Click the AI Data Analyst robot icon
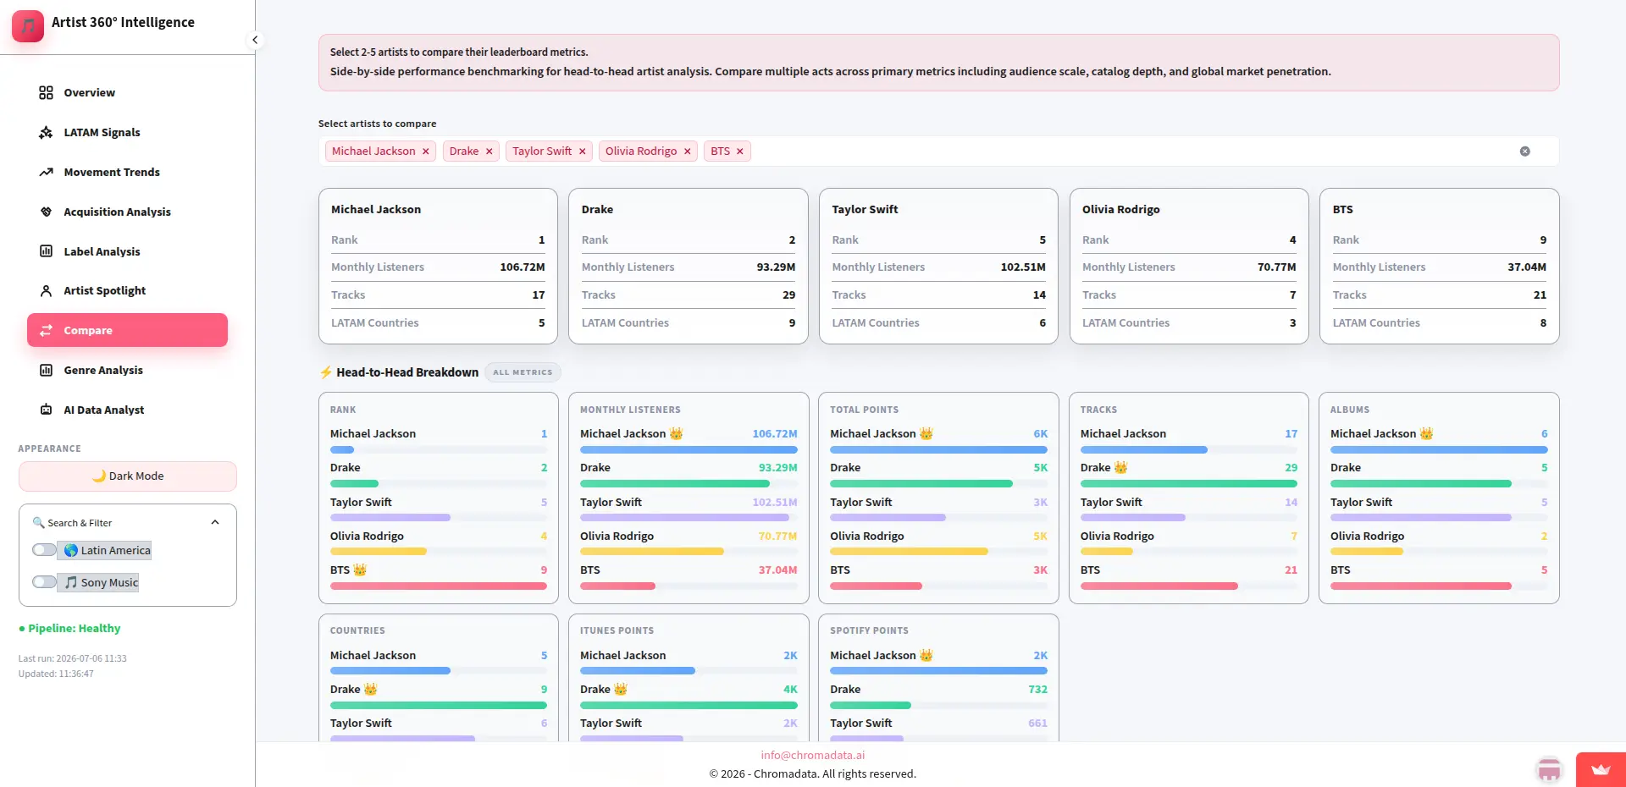1626x787 pixels. pyautogui.click(x=46, y=410)
